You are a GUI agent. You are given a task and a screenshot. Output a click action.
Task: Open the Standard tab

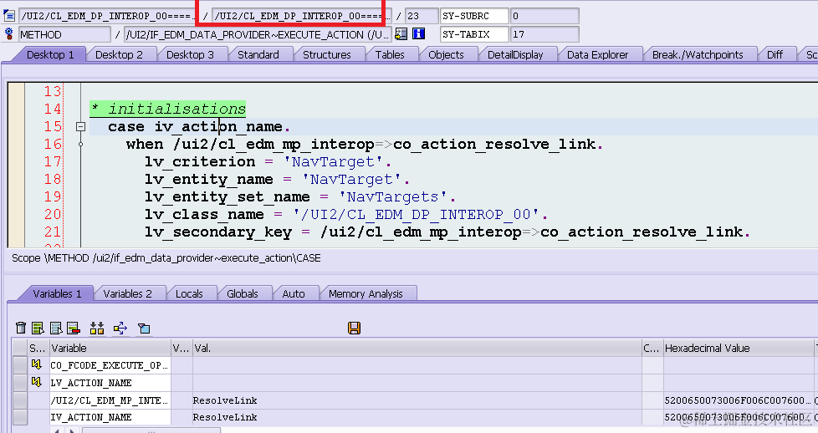tap(258, 55)
